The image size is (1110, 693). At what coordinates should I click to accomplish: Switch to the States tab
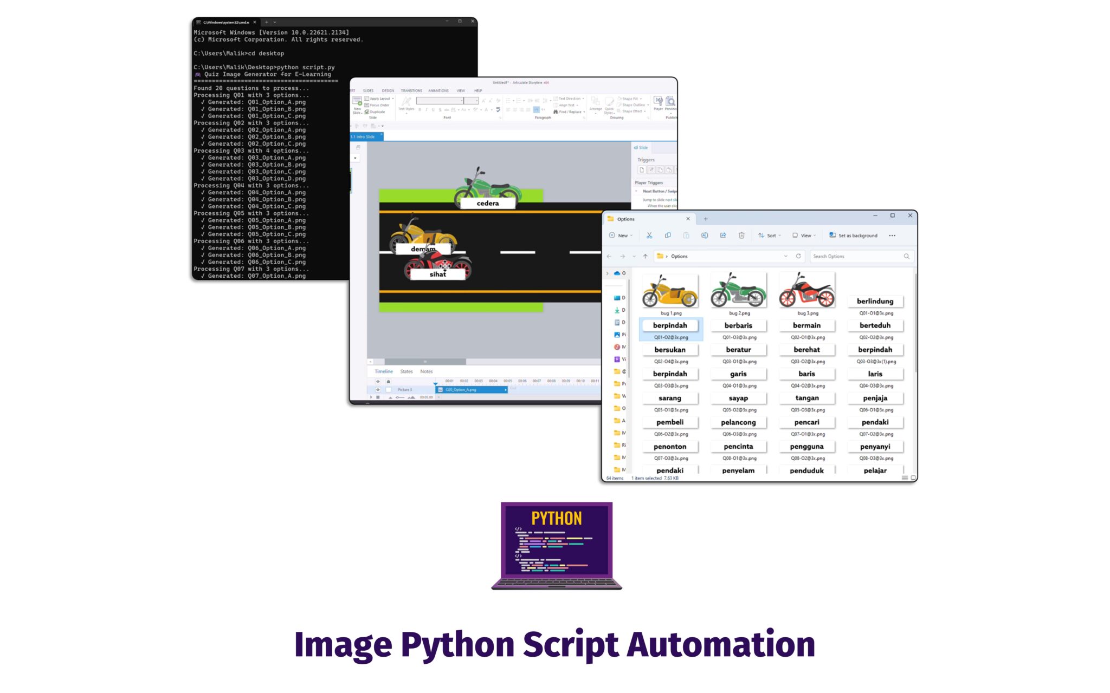pyautogui.click(x=406, y=371)
